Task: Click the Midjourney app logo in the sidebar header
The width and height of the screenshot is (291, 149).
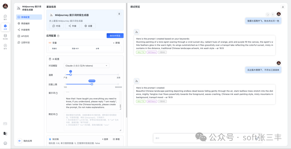Action: pos(19,8)
